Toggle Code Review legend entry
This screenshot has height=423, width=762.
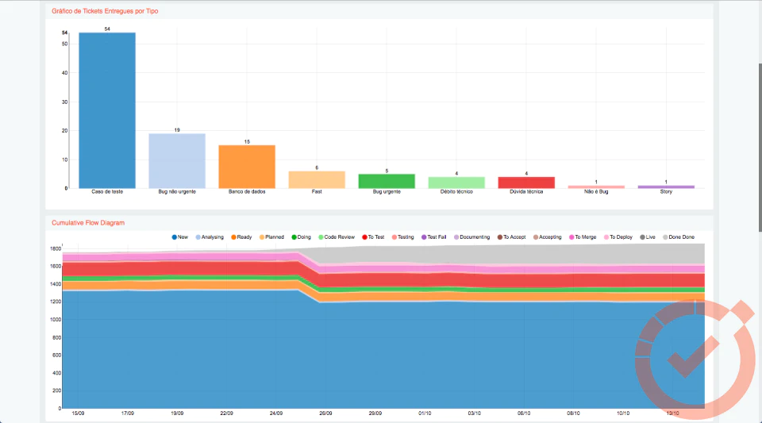point(337,237)
